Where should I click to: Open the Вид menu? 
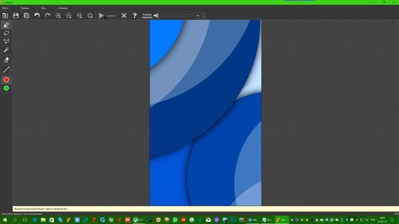pyautogui.click(x=43, y=8)
